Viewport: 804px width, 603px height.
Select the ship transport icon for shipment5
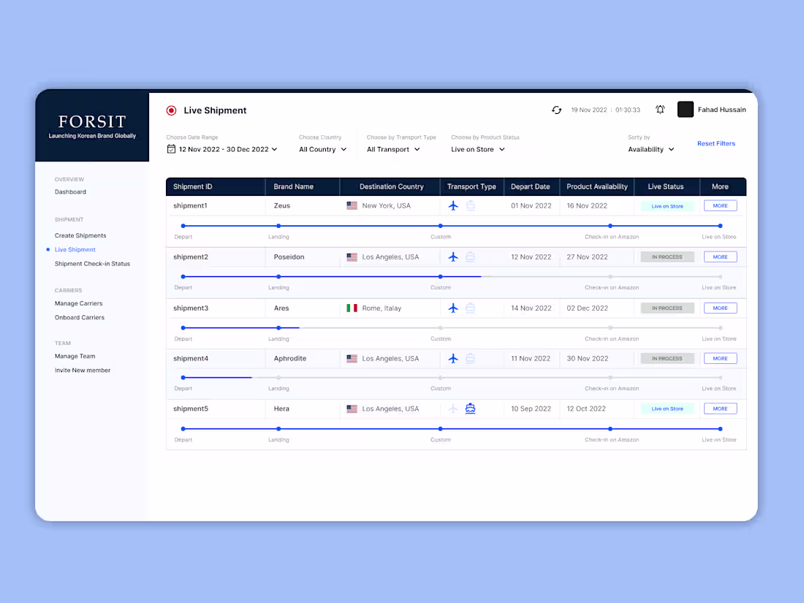(x=470, y=409)
